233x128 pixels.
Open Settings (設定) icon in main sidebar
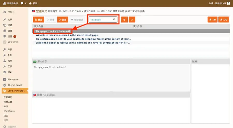click(5, 72)
